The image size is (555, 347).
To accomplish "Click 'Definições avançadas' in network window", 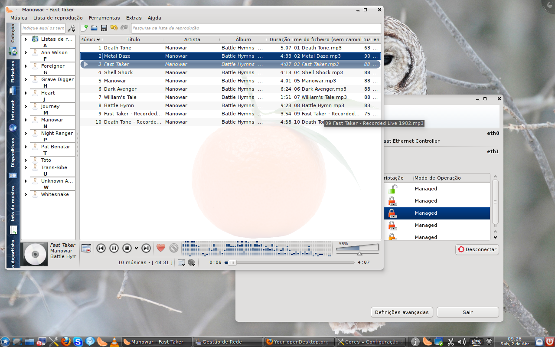I will [402, 312].
